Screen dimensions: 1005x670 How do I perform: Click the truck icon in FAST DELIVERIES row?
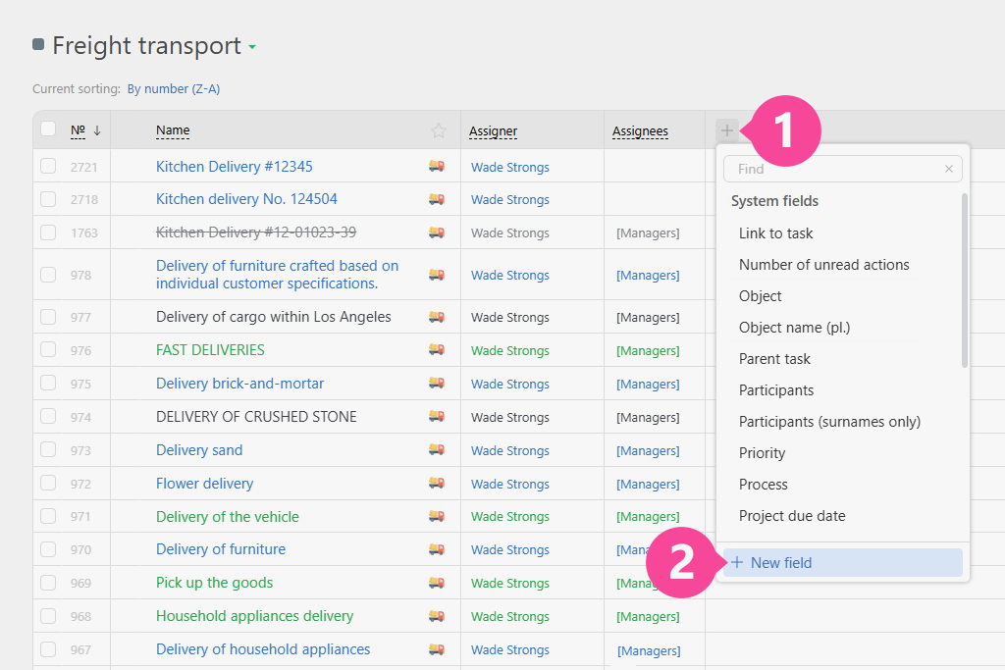(x=437, y=350)
